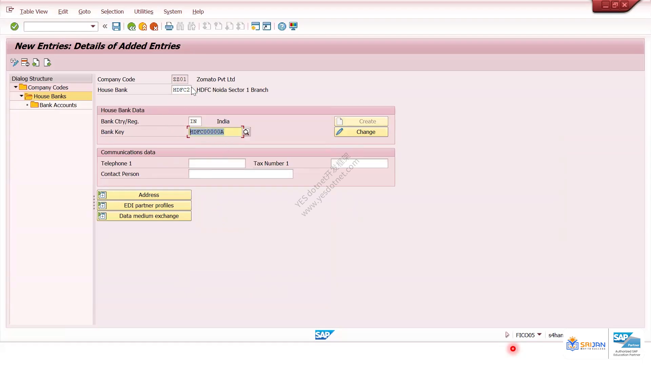
Task: Collapse the Company Codes tree node
Action: tap(16, 87)
